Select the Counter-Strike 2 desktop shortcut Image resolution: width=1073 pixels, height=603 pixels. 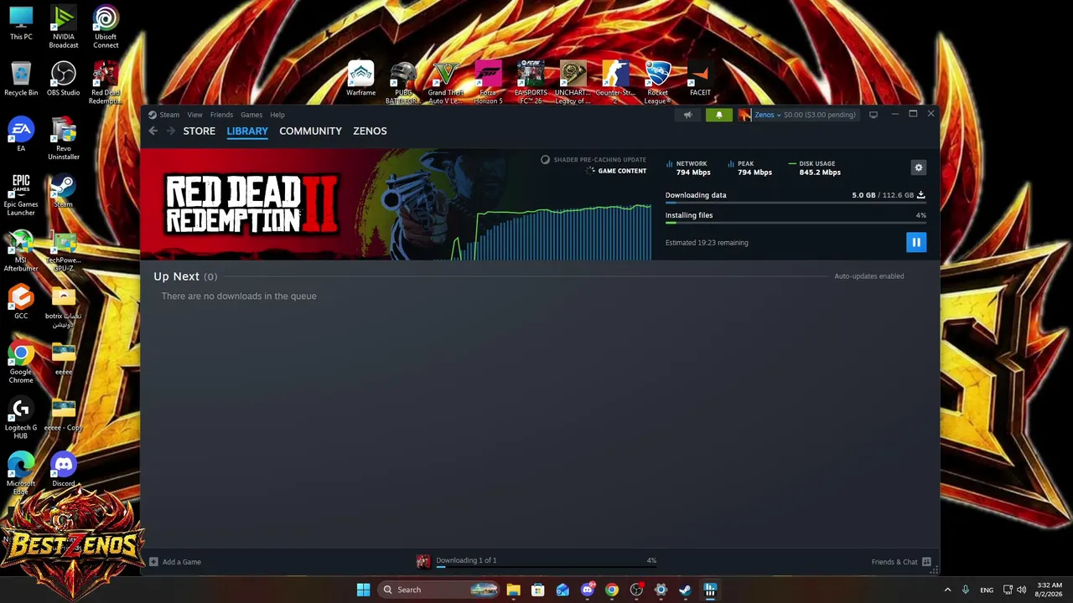(x=615, y=83)
